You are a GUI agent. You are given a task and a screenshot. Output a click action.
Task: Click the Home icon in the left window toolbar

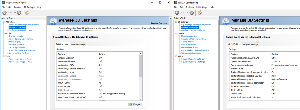coord(27,13)
